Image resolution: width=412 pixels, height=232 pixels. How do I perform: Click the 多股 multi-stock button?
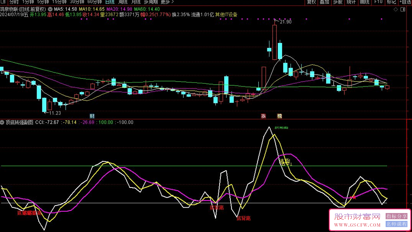[338, 2]
